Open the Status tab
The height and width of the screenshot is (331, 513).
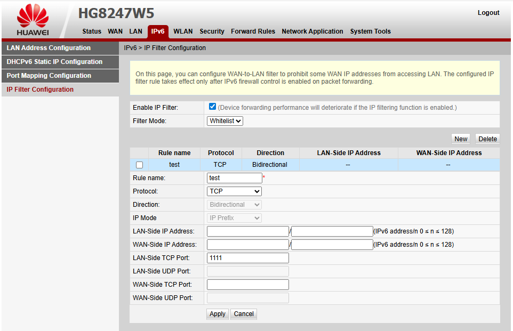[92, 31]
